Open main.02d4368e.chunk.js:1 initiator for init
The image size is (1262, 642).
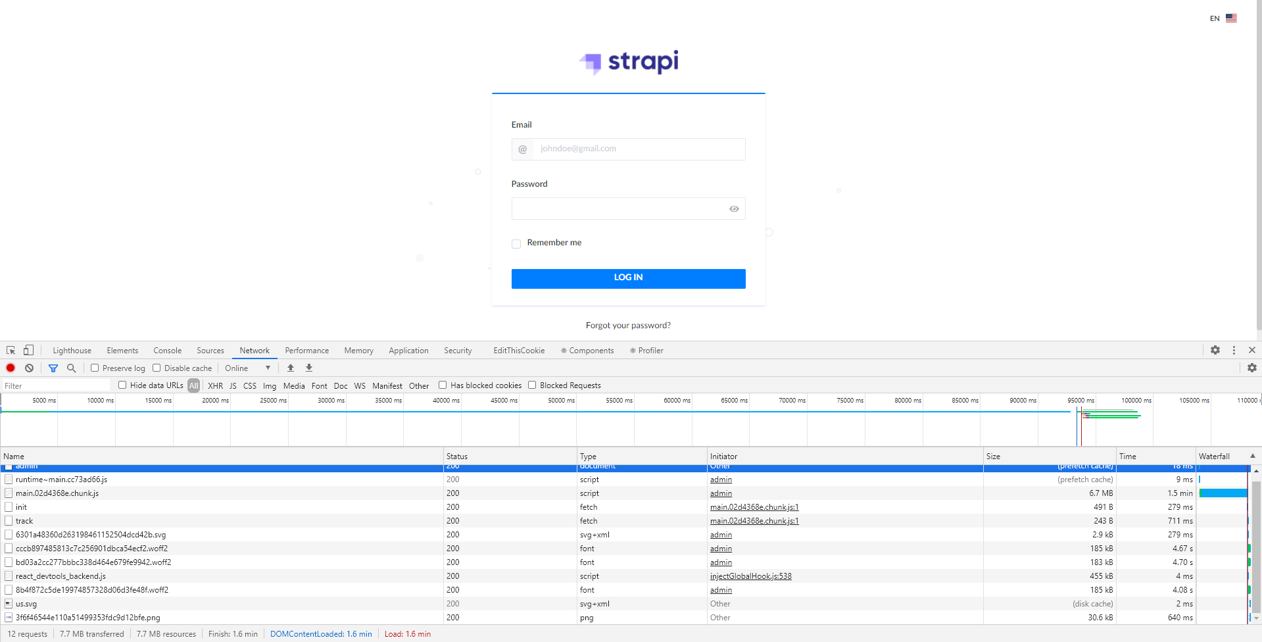point(754,507)
